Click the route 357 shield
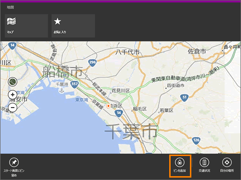The height and width of the screenshot is (180, 241). coord(74,84)
